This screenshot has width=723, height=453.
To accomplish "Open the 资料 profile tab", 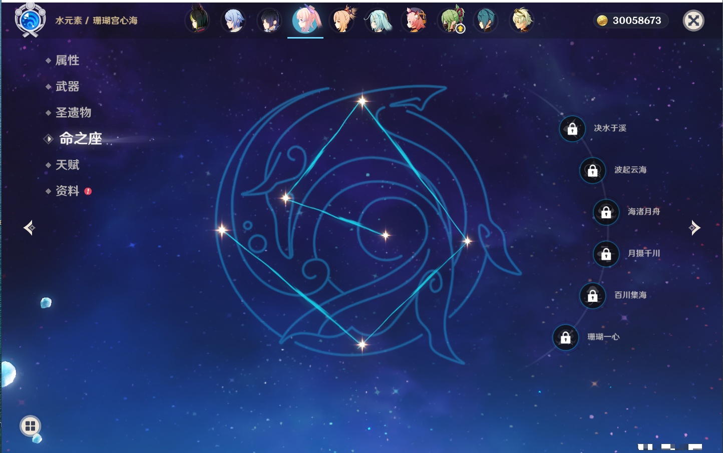I will coord(67,191).
